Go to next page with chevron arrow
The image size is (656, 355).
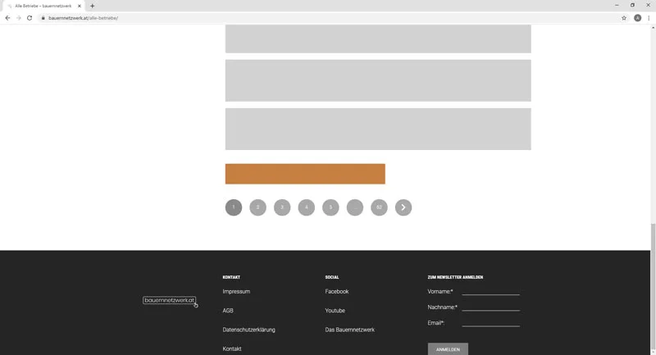click(x=403, y=207)
